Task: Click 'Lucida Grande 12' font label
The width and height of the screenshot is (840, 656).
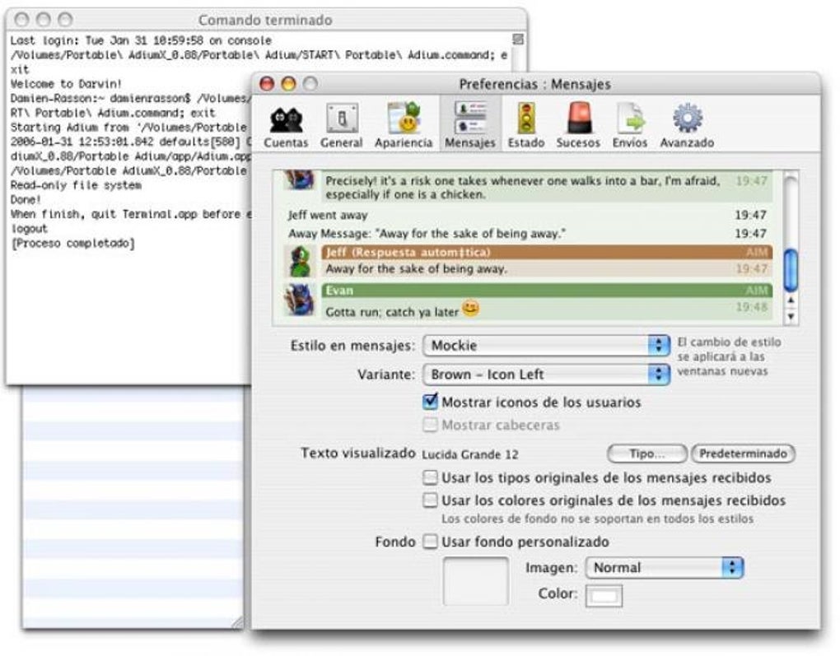Action: pos(469,454)
